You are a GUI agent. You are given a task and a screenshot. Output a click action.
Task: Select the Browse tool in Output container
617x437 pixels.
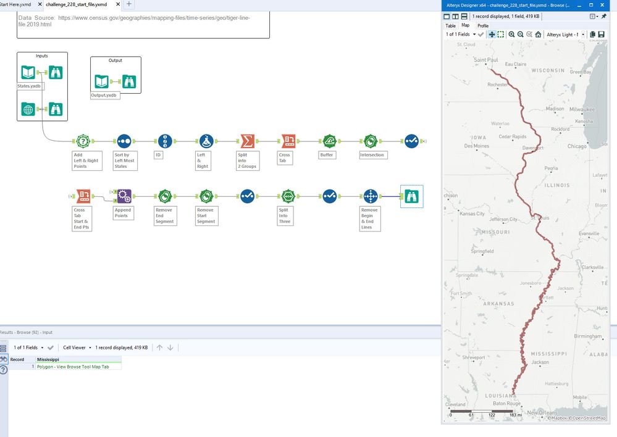click(129, 81)
